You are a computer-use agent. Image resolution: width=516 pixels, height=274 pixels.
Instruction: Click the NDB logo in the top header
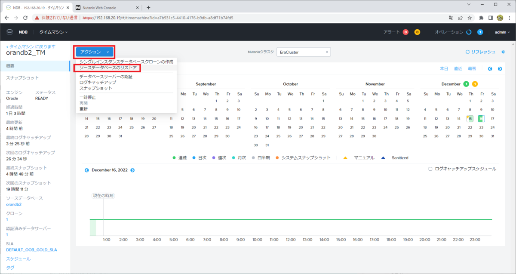[9, 31]
